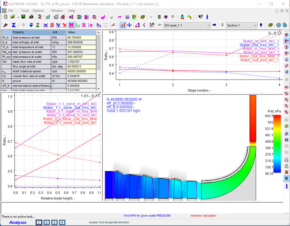Viewport: 290px width, 226px height.
Task: Click the Open folder icon
Action: tap(13, 17)
